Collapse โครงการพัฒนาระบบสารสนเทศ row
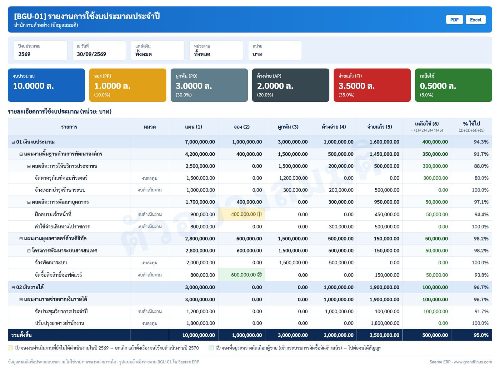The image size is (500, 371). coord(29,251)
